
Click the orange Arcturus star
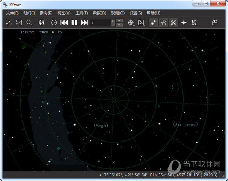[x=160, y=124]
